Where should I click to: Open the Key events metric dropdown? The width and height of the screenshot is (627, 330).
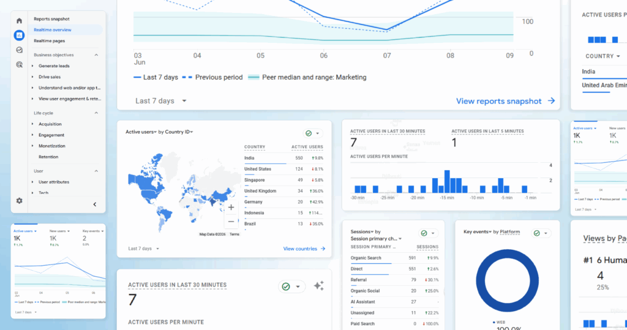(478, 231)
